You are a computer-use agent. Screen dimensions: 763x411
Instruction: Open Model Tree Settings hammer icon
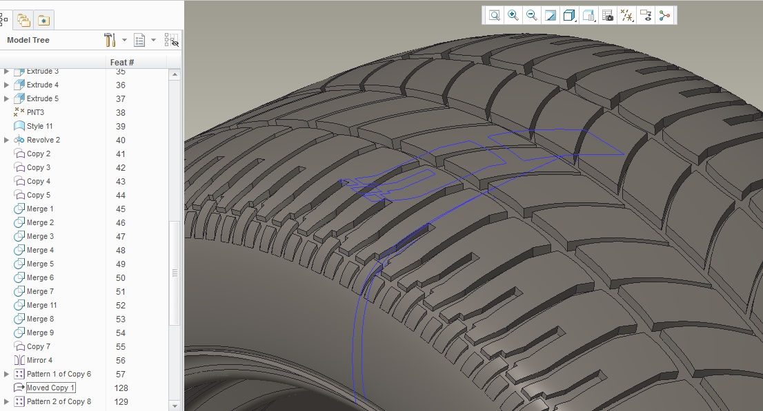tap(110, 40)
